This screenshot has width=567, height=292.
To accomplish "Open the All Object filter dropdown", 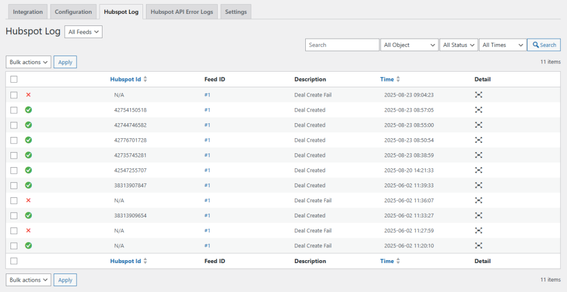I will 409,45.
